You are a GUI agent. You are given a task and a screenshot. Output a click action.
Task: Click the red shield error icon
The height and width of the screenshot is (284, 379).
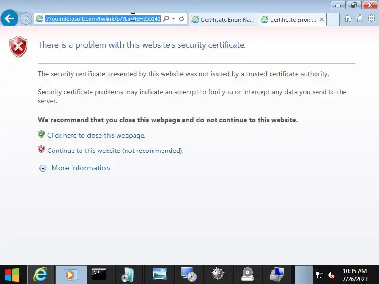pyautogui.click(x=18, y=46)
